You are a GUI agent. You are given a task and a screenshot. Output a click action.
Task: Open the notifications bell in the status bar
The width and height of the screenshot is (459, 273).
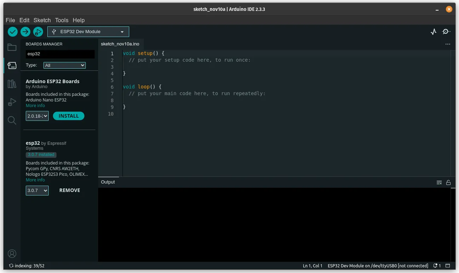435,266
